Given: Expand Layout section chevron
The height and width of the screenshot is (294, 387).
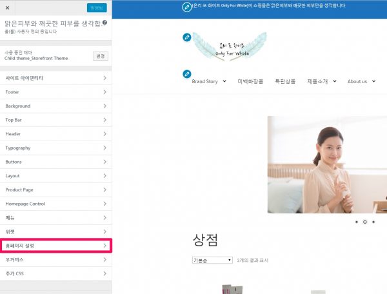Looking at the screenshot, I should [105, 176].
